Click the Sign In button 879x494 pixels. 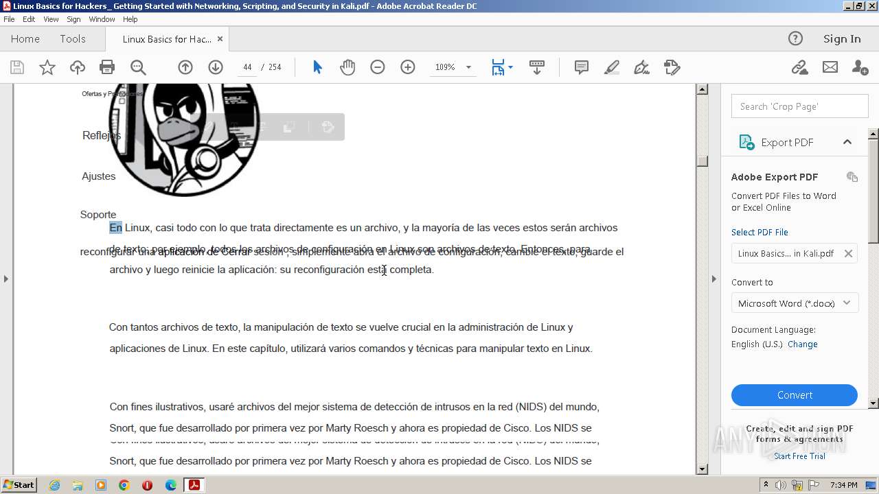(x=842, y=38)
